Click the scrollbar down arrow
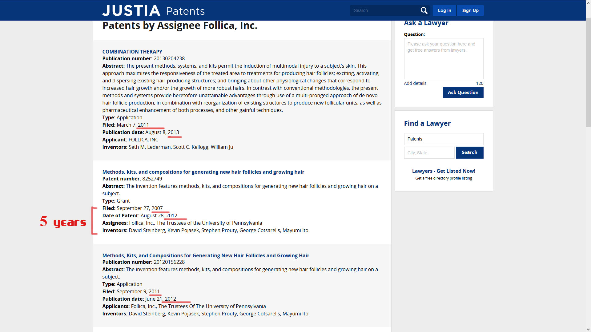The width and height of the screenshot is (591, 332). [588, 329]
